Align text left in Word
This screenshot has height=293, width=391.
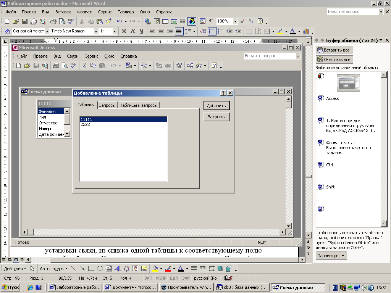[152, 31]
